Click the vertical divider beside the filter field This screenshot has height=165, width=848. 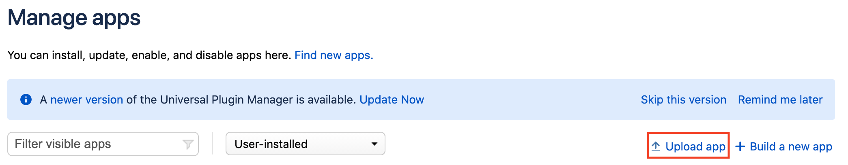point(212,143)
